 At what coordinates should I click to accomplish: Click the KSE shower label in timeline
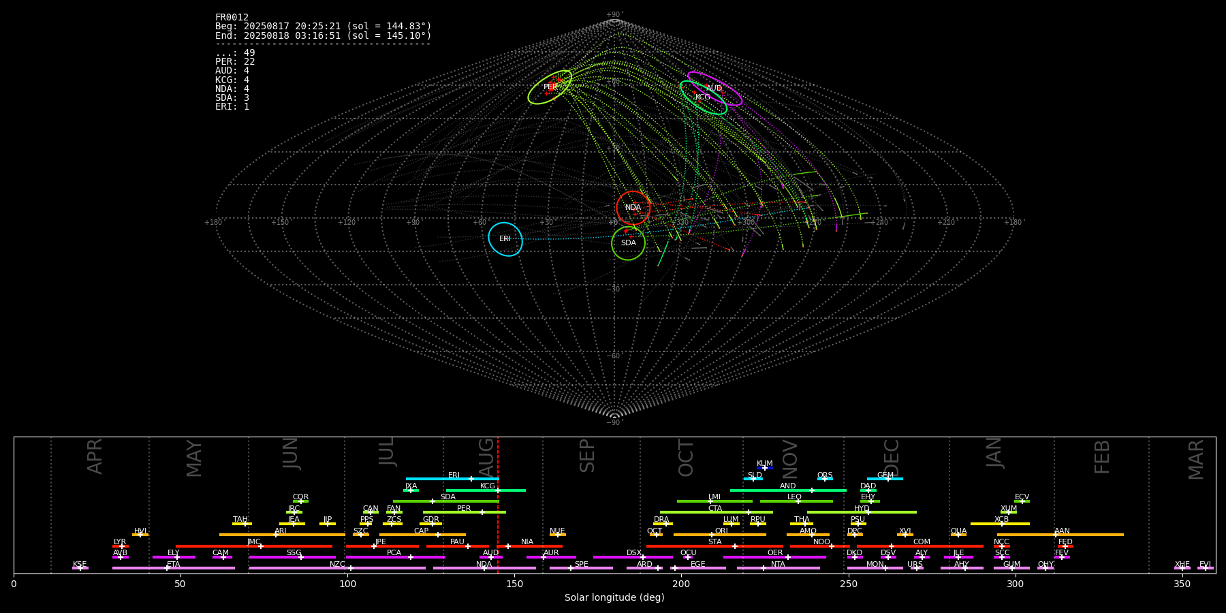click(x=80, y=565)
